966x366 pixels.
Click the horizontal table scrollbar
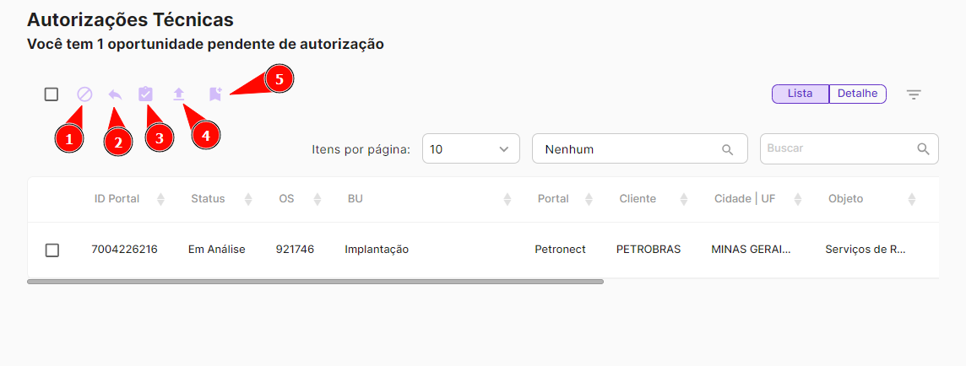pos(315,282)
